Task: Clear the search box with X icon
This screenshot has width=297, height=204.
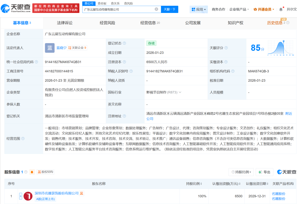Action: tap(156, 9)
